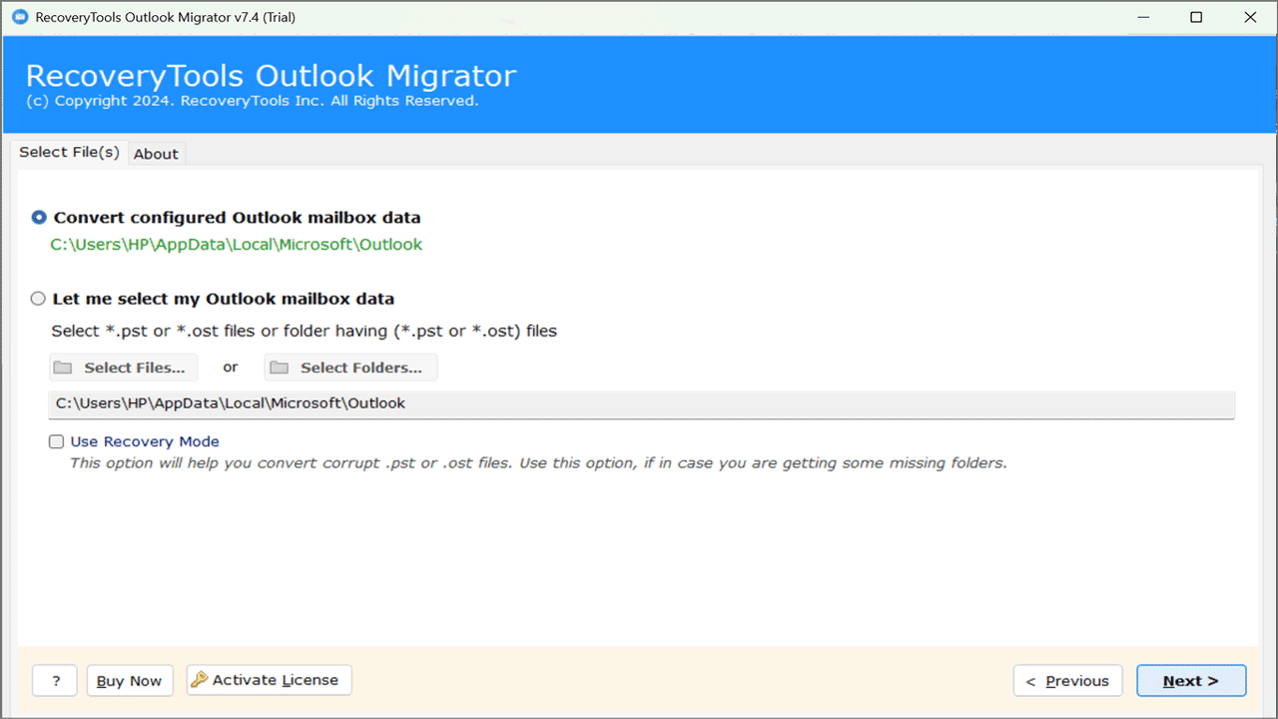This screenshot has width=1278, height=719.
Task: Go back with the Previous button
Action: (1067, 680)
